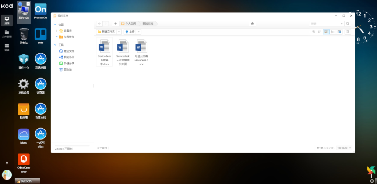Click the info icon in bottom-right corner
377x184 pixels.
click(372, 181)
